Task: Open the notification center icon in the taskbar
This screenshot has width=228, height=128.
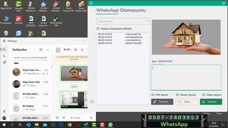Action: point(223,125)
